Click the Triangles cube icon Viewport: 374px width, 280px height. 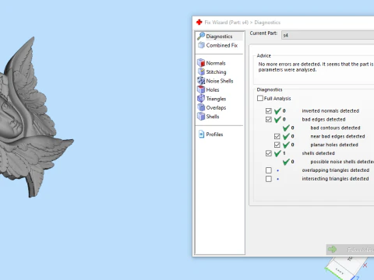tap(201, 99)
